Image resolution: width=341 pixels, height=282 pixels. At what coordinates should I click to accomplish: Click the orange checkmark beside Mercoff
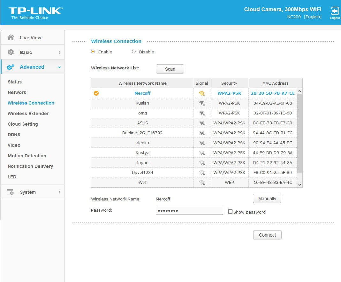pos(96,93)
